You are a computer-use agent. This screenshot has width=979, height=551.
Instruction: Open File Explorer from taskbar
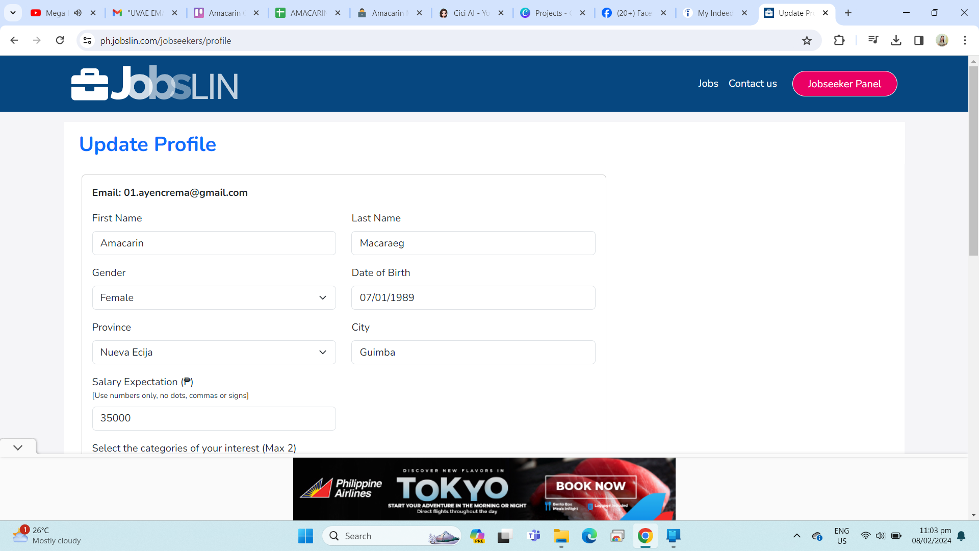pos(561,536)
